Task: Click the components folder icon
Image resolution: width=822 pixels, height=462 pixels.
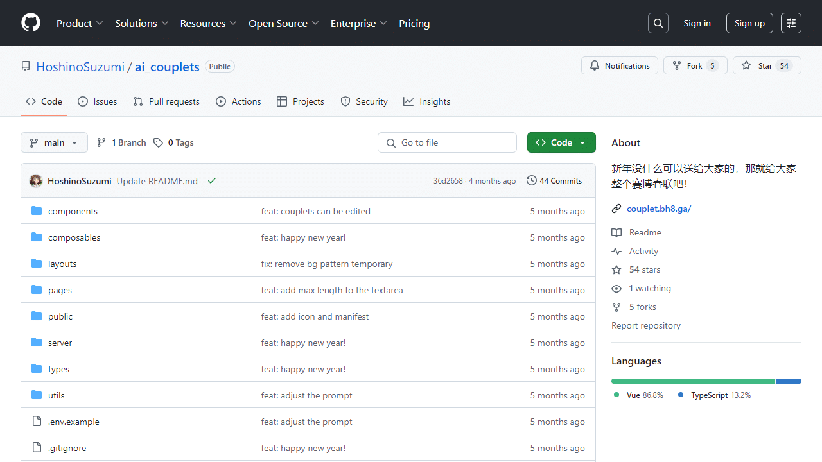Action: pyautogui.click(x=37, y=211)
